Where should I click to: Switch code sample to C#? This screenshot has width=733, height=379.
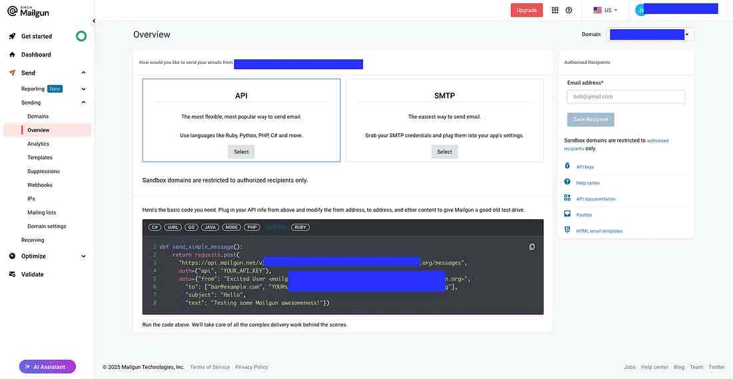(155, 228)
